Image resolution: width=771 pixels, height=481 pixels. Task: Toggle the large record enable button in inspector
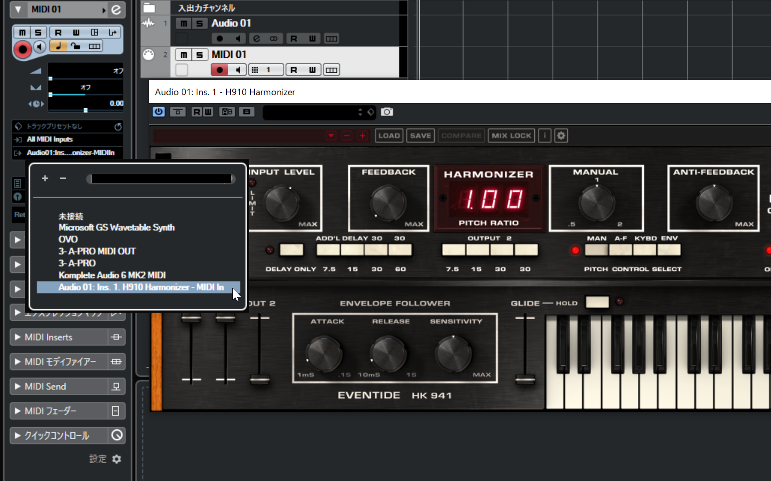[x=22, y=49]
